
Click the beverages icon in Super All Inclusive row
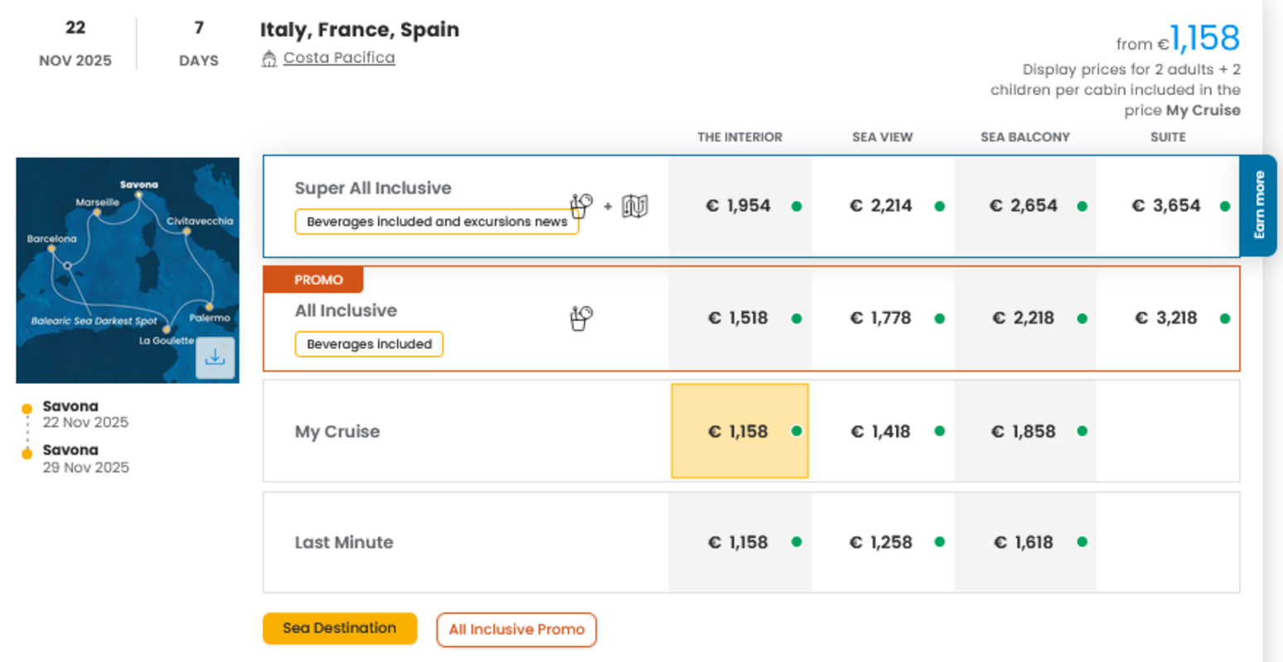coord(581,205)
